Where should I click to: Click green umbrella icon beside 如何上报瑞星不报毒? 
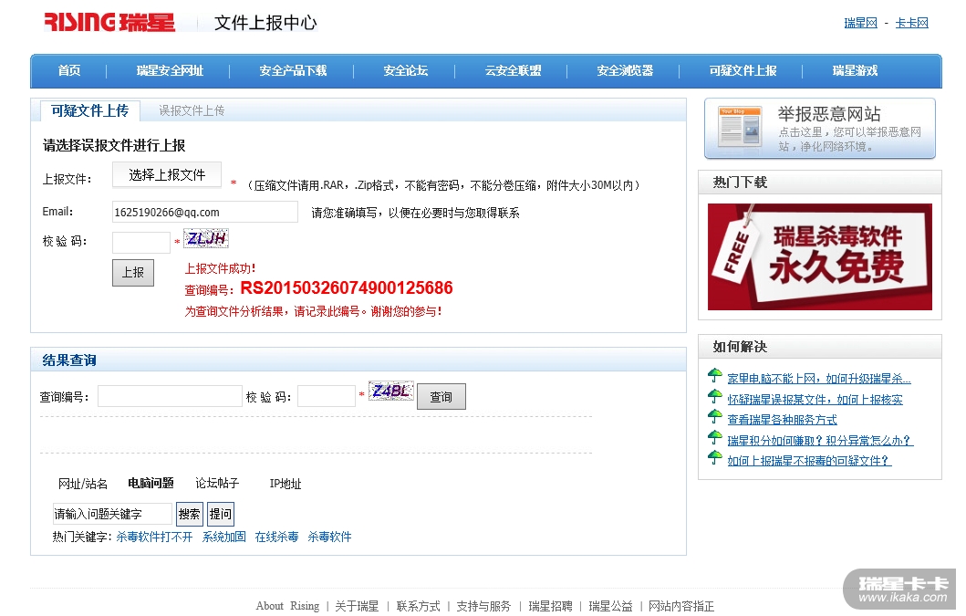point(714,457)
